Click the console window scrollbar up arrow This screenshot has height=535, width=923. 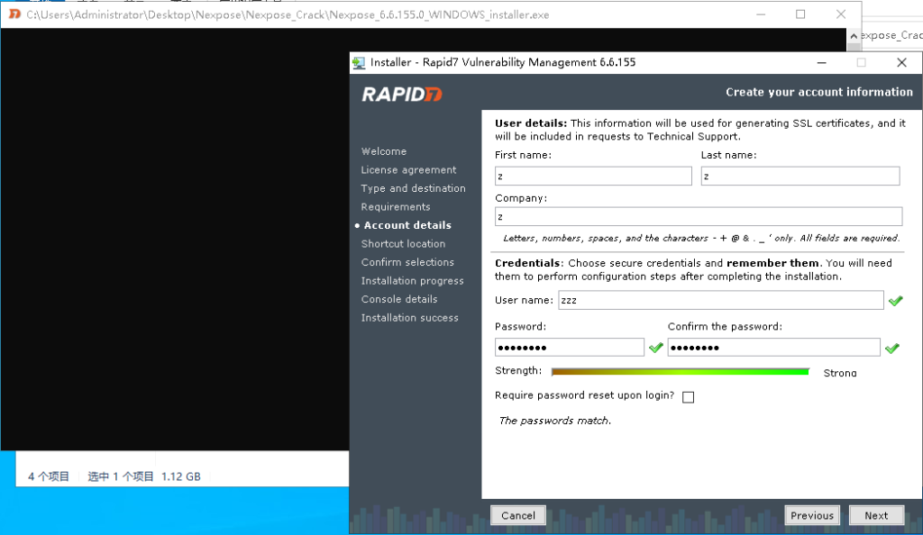click(x=854, y=36)
